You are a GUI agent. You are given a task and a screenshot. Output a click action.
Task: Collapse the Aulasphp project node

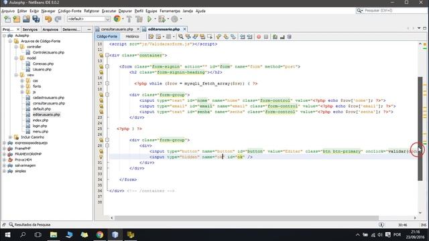(5, 35)
